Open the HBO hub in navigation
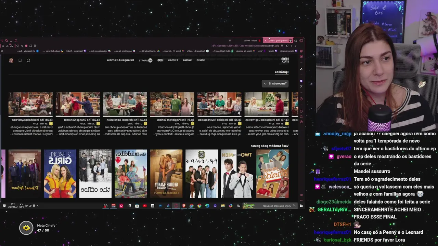 160,60
